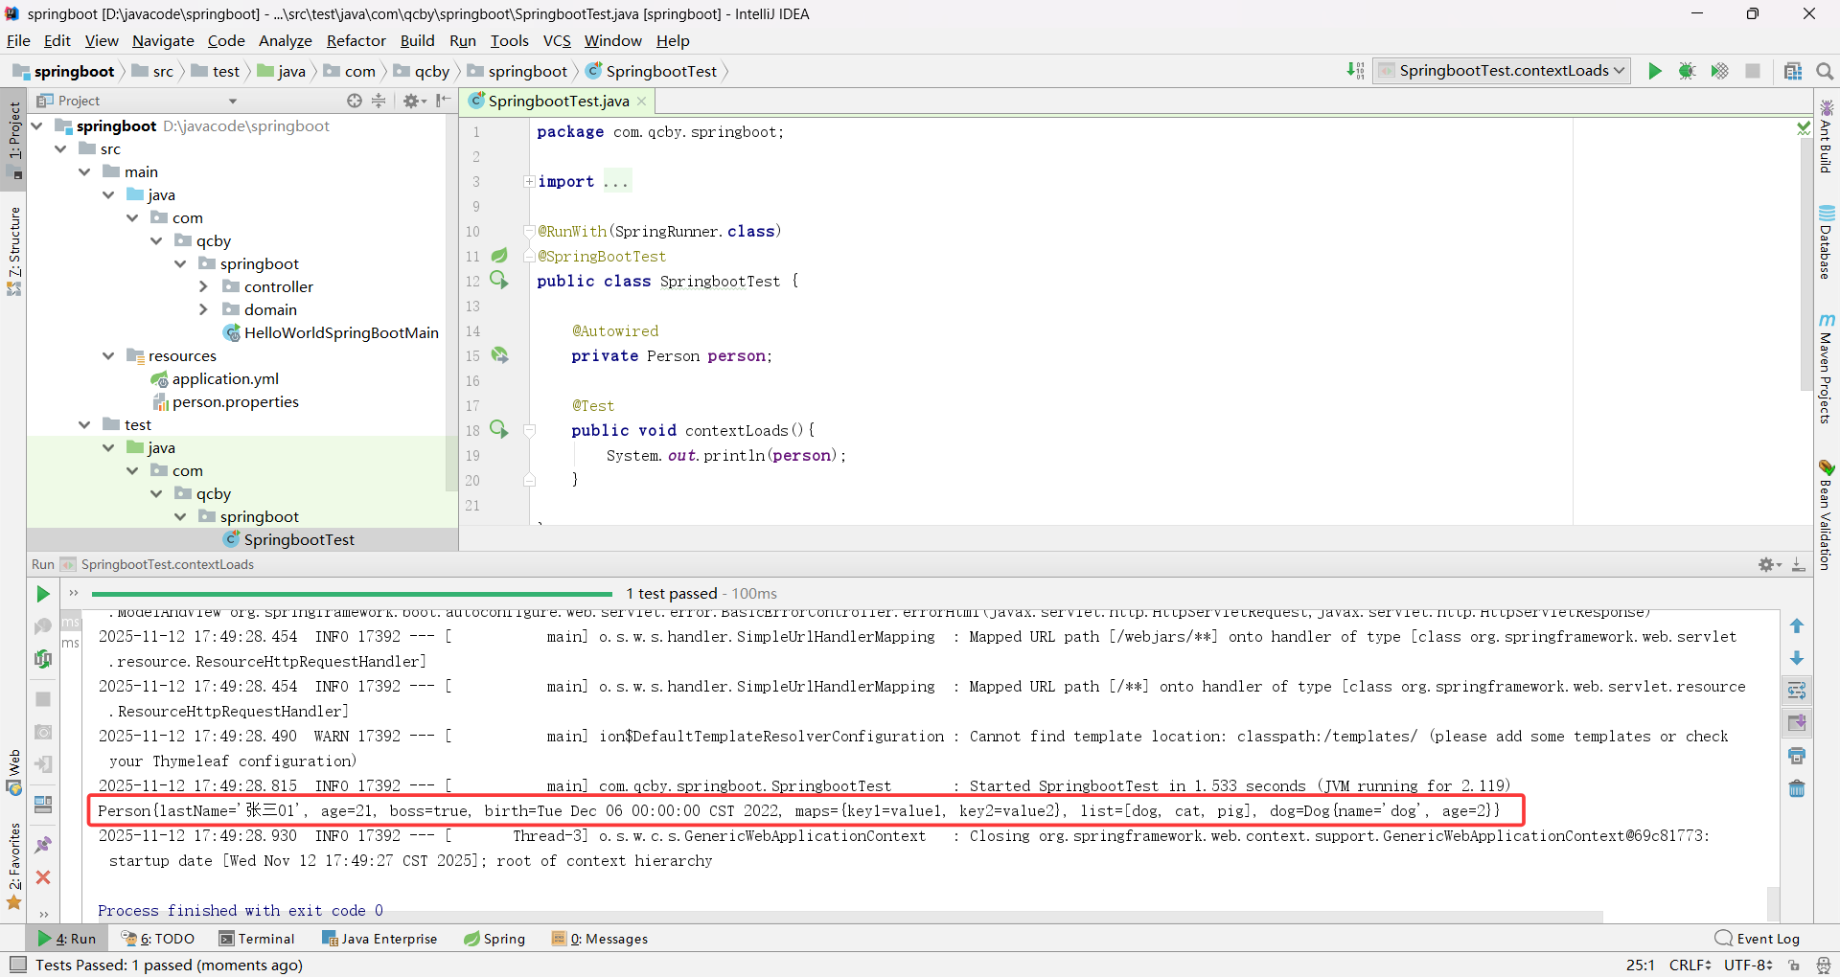Screen dimensions: 1840x977
Task: Open the Build menu
Action: click(417, 40)
